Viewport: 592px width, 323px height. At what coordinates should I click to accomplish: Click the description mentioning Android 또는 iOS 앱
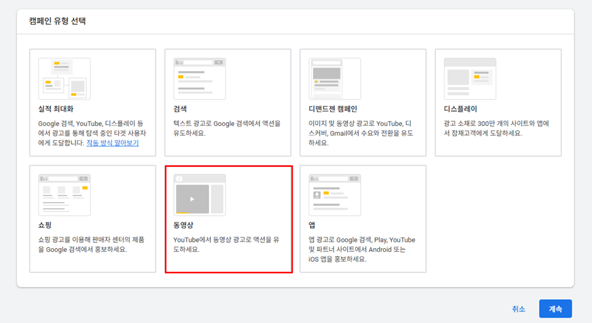click(x=361, y=249)
